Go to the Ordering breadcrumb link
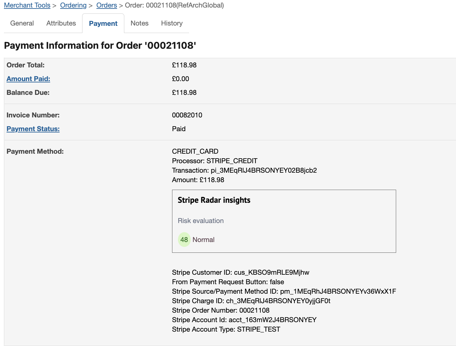 (73, 6)
